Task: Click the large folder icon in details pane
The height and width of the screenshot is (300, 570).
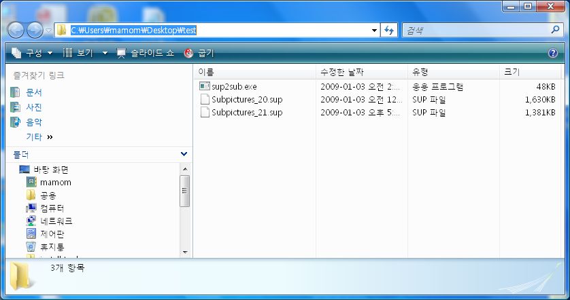Action: (21, 276)
